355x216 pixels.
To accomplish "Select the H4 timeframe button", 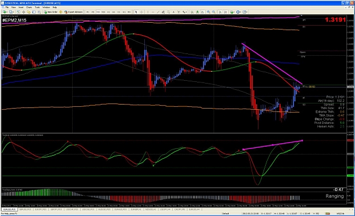I will point(114,12).
